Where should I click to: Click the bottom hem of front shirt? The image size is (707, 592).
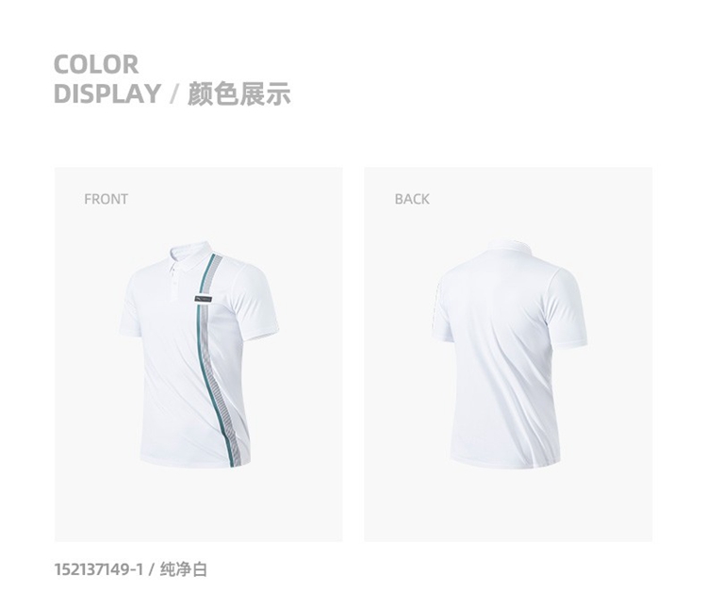[x=195, y=462]
